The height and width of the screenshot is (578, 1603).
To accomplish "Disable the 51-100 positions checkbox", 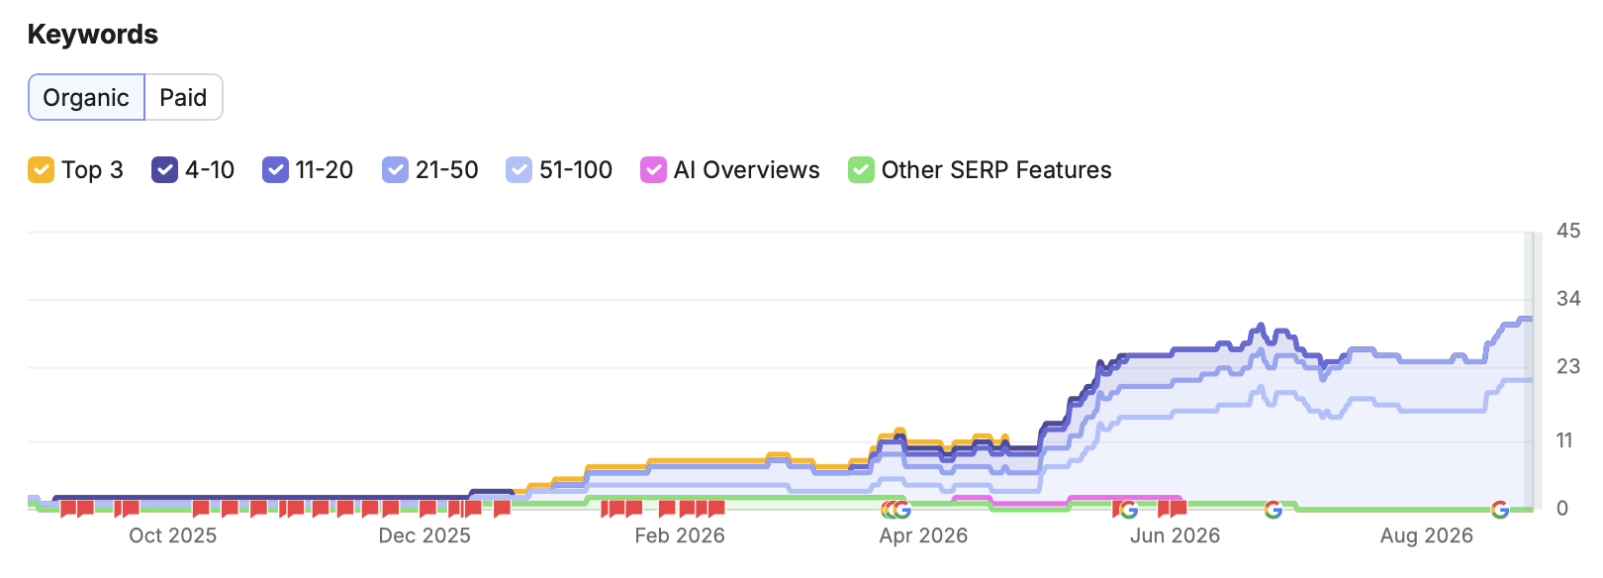I will (x=519, y=170).
